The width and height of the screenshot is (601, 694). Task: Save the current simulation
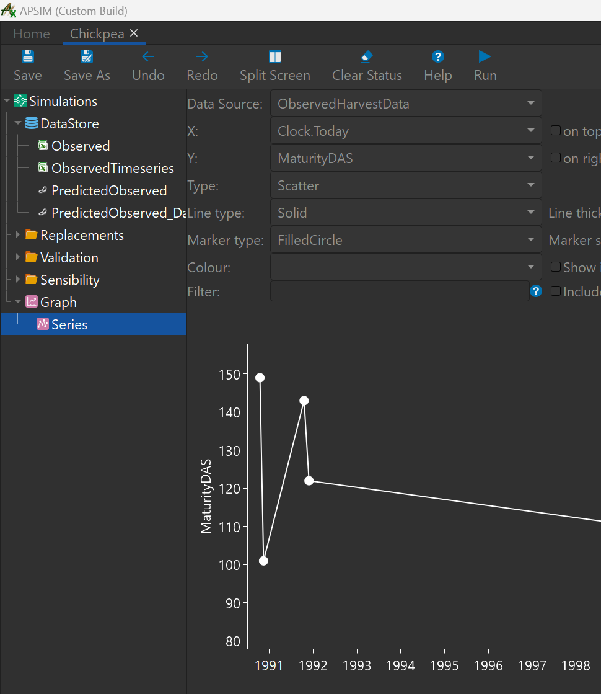27,65
